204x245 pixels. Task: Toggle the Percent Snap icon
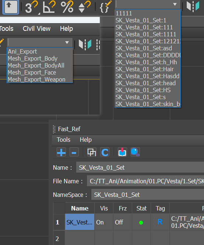(67, 7)
